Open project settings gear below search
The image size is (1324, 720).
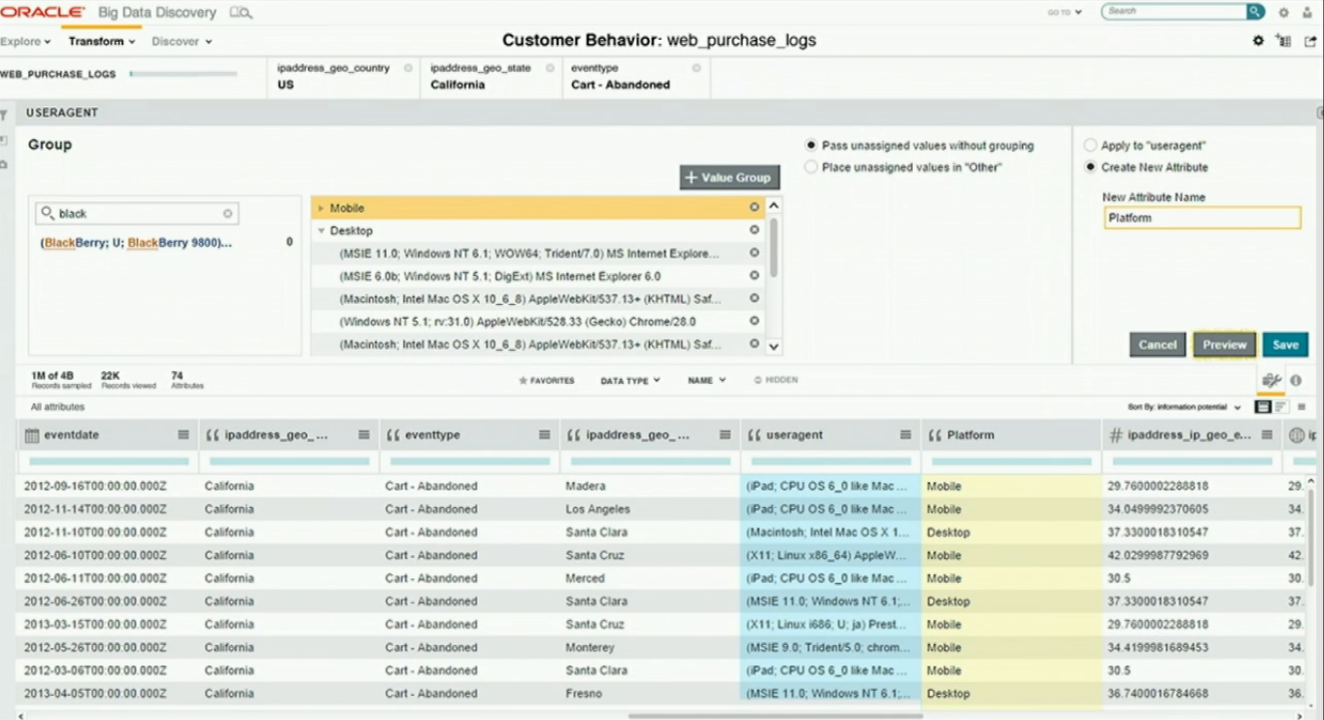[1258, 41]
